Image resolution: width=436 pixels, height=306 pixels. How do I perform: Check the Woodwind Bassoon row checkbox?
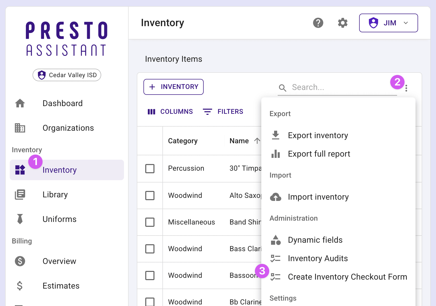(x=150, y=276)
